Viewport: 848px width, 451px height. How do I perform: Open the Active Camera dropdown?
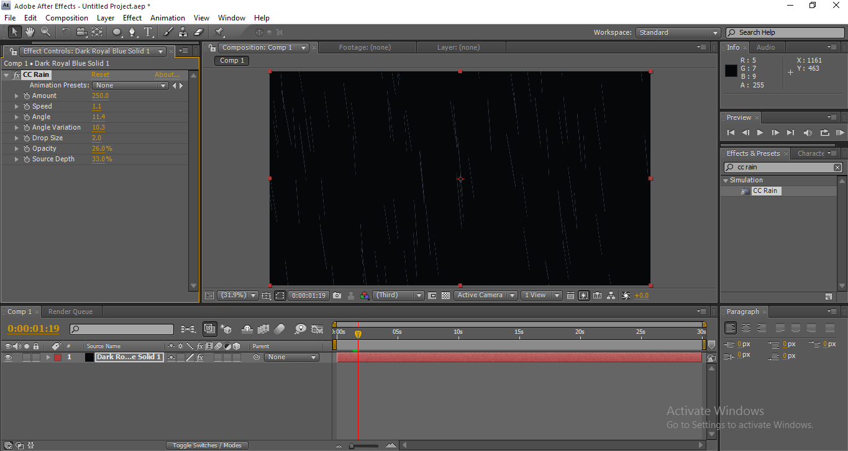click(x=486, y=296)
